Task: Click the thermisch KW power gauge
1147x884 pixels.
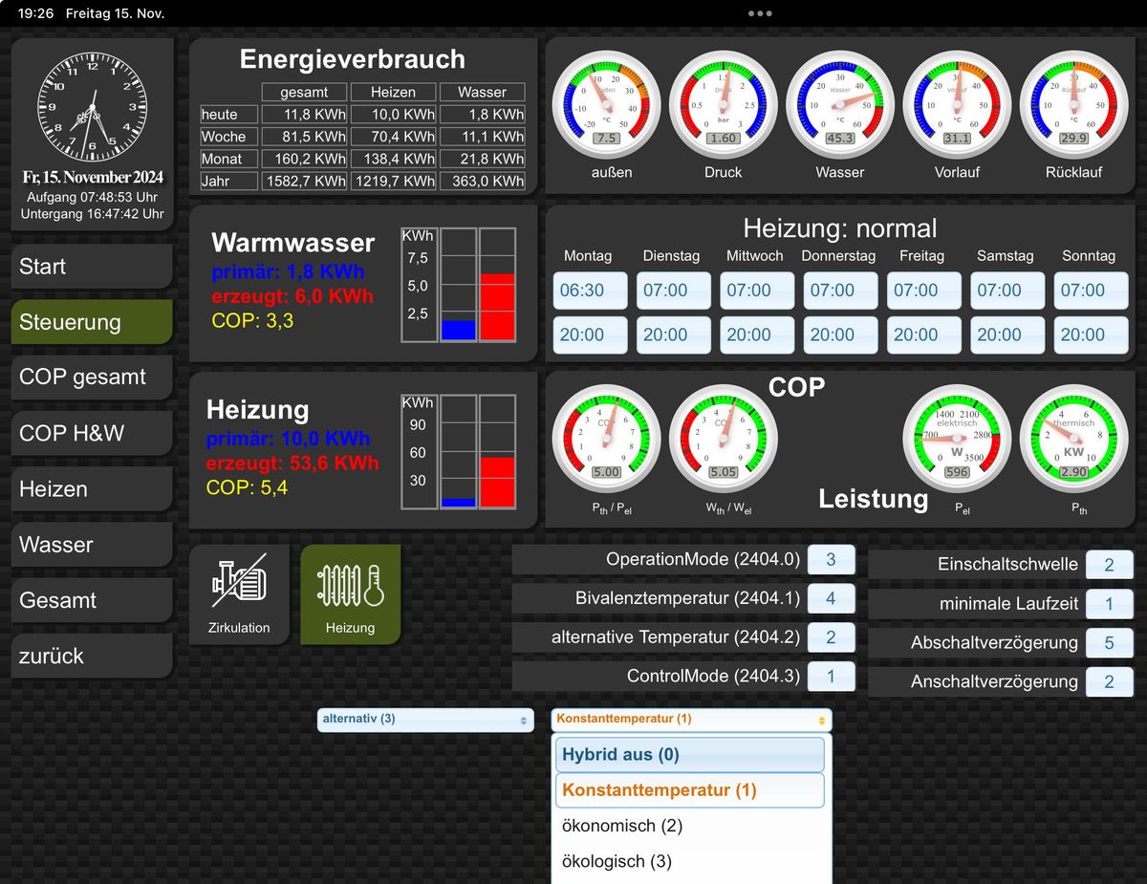Action: [1073, 438]
